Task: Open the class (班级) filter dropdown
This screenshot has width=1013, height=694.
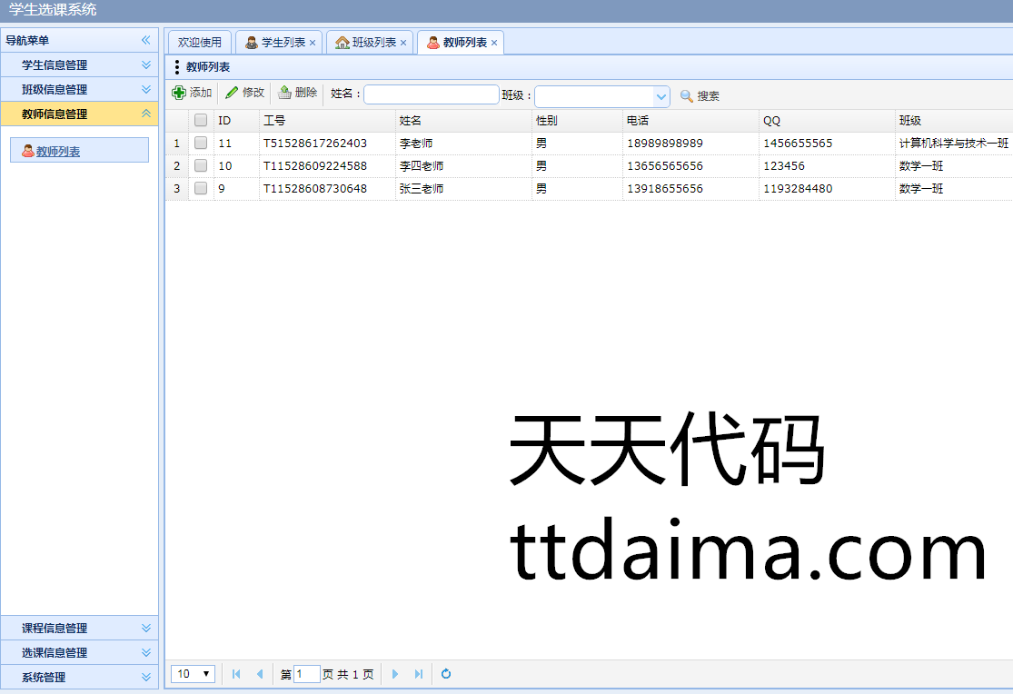Action: [660, 96]
